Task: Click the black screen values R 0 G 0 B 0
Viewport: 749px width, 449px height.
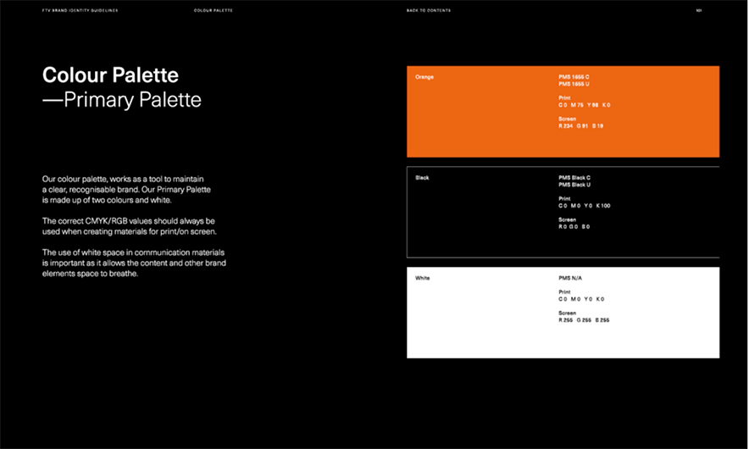Action: coord(574,226)
